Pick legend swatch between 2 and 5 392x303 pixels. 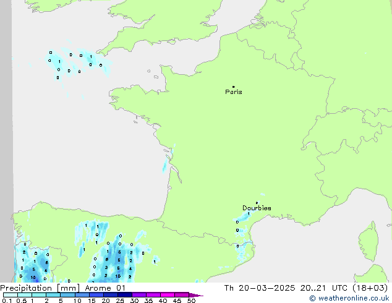click(53, 295)
